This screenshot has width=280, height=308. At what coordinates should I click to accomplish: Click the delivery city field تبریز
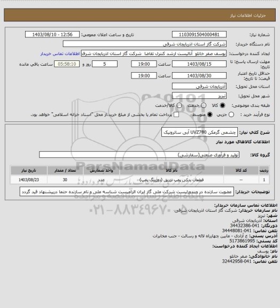(199, 96)
